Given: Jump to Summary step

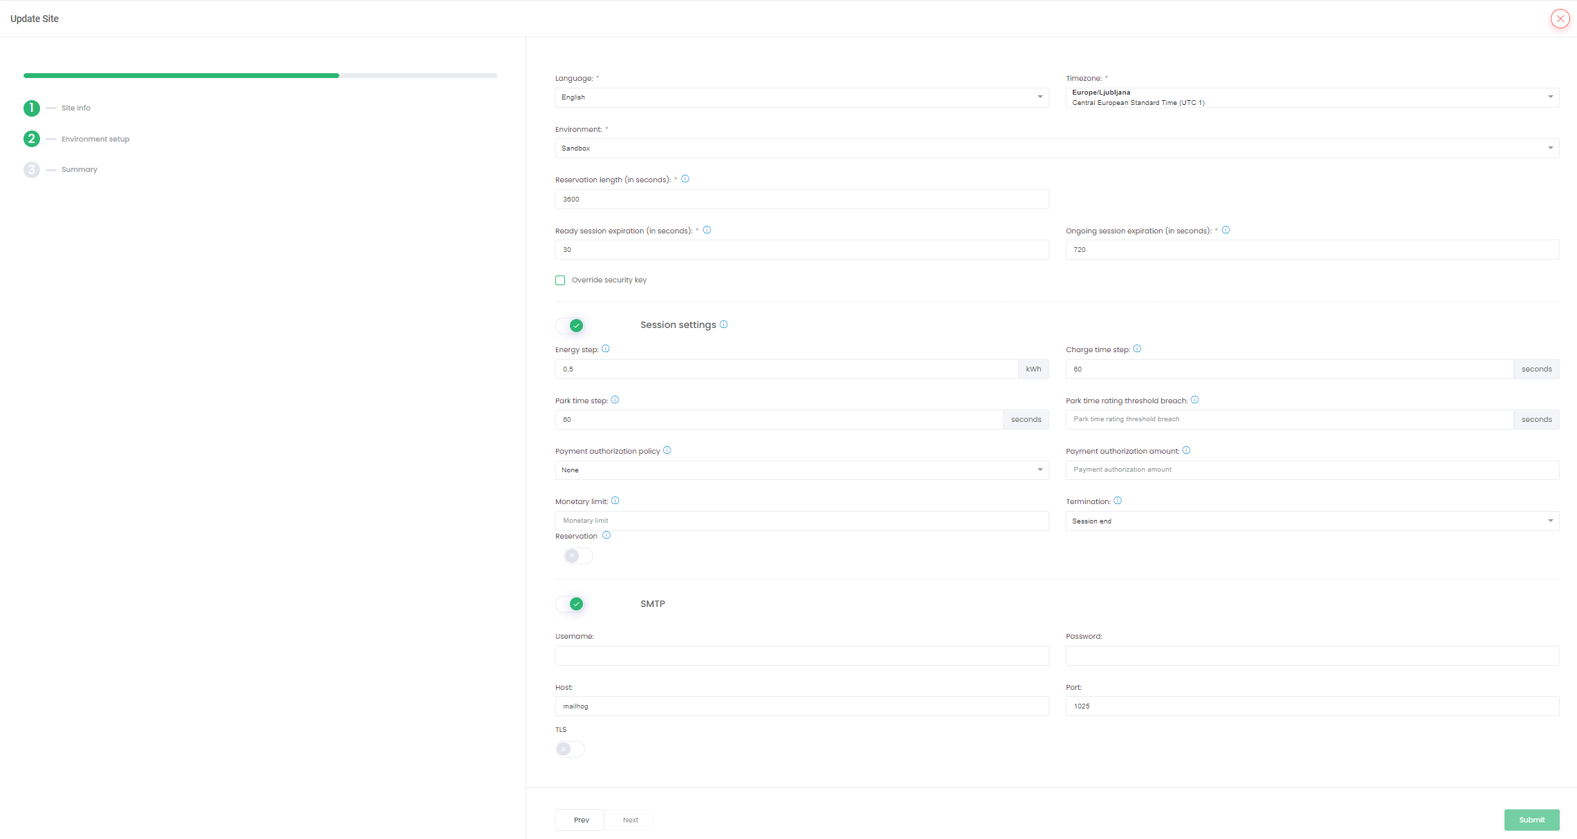Looking at the screenshot, I should tap(79, 169).
